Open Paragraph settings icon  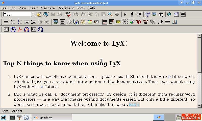pyautogui.click(x=167, y=22)
